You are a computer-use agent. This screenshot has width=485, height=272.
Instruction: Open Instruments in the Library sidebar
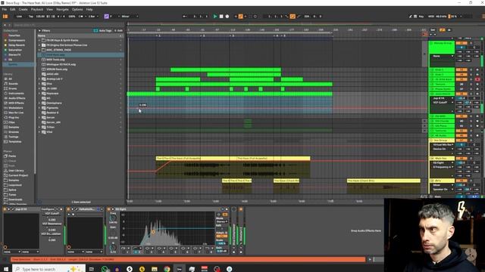click(16, 94)
